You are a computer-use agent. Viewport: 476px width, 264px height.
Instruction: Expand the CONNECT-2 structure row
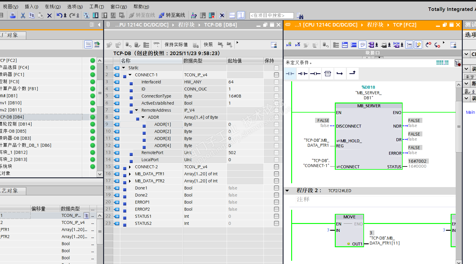tap(130, 167)
